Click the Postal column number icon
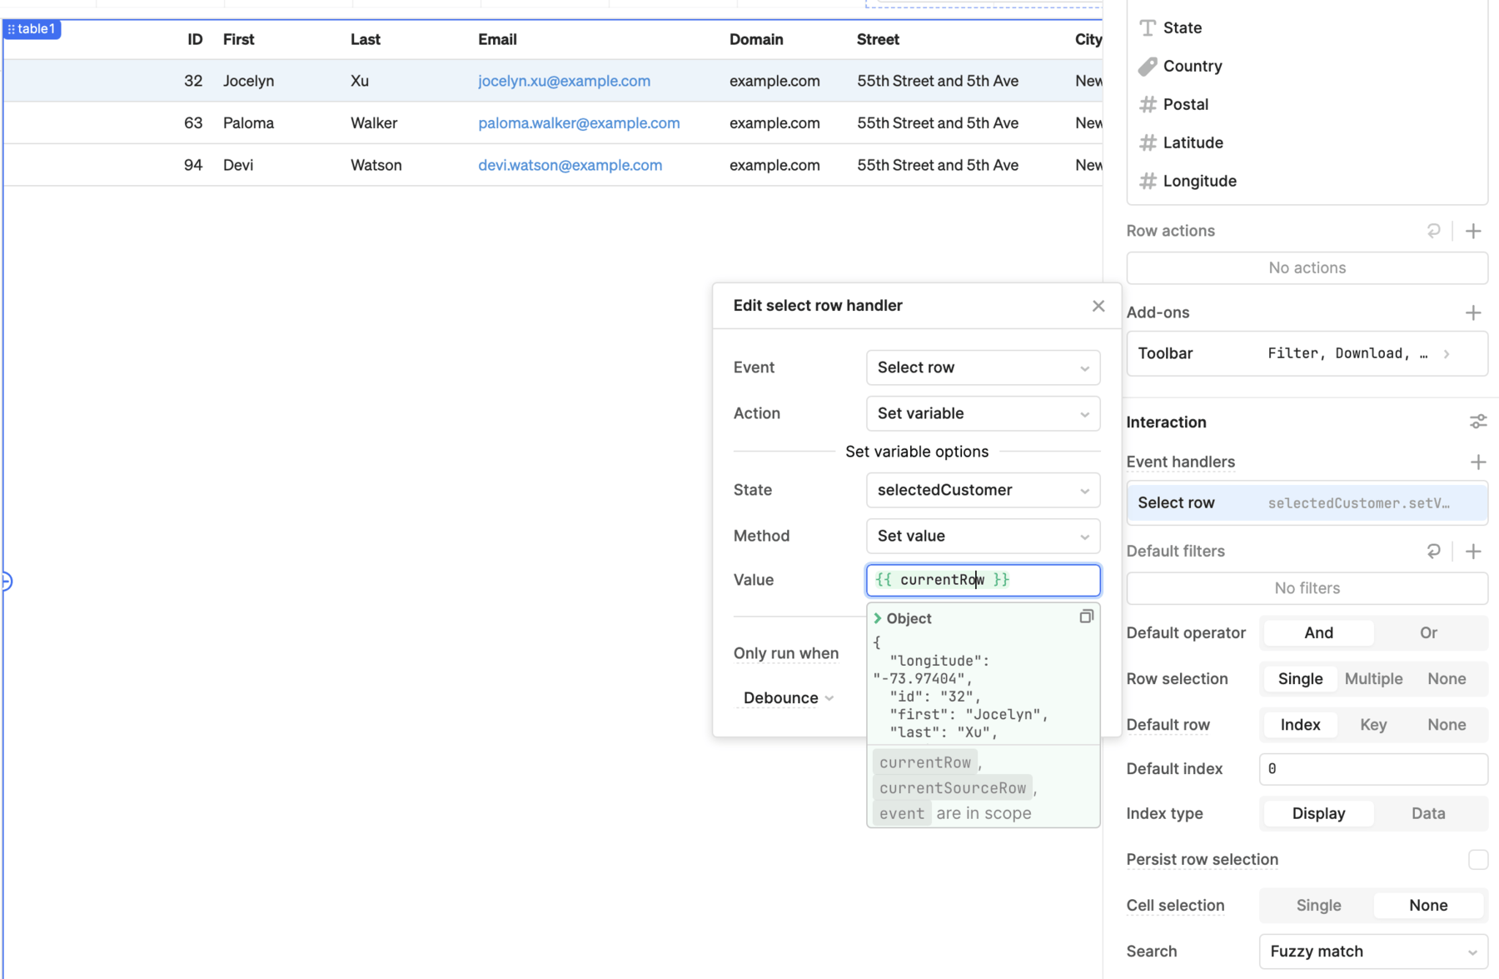 tap(1148, 104)
